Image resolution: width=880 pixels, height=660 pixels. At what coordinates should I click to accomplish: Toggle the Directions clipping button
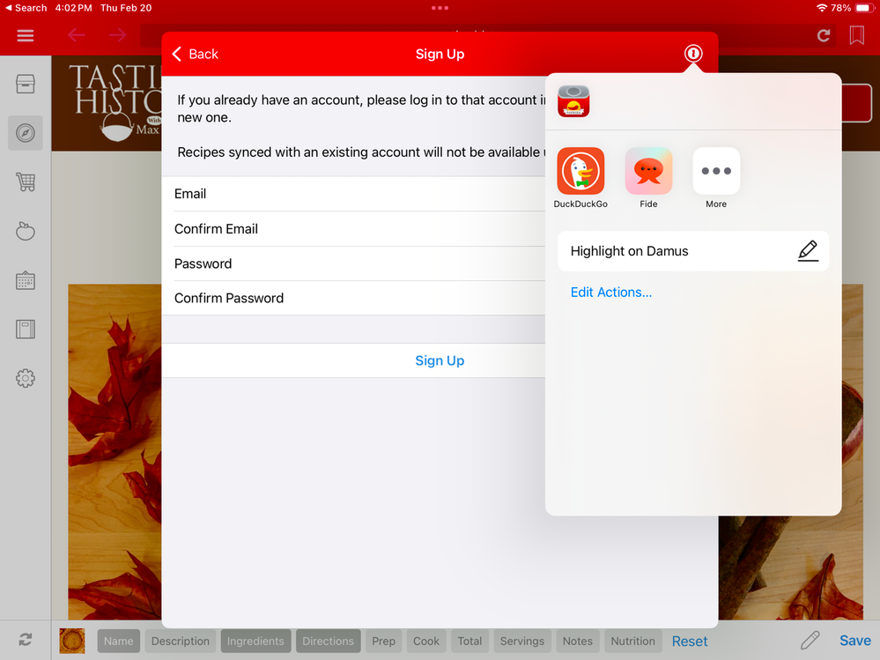(328, 641)
